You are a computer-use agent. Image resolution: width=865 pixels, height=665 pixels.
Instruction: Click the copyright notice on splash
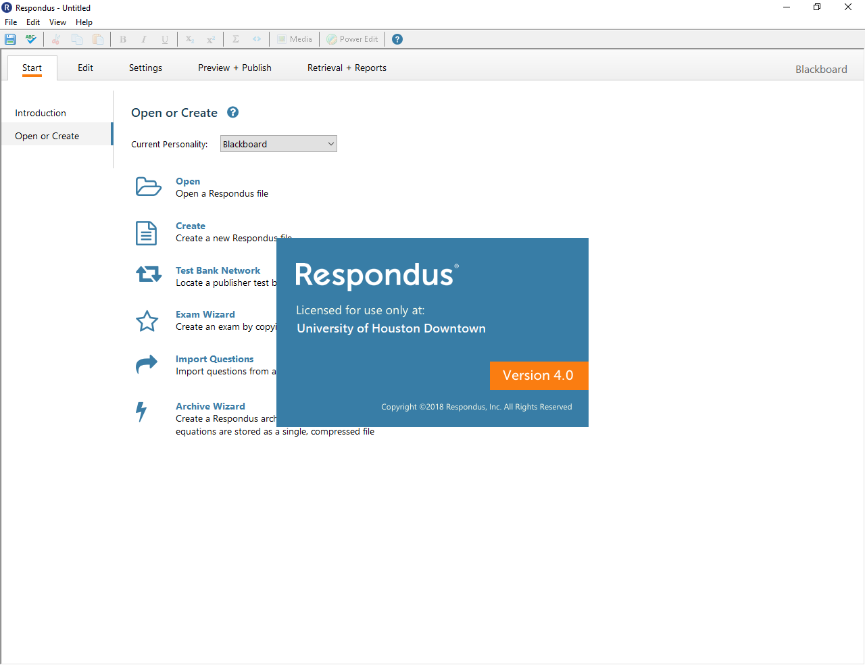pyautogui.click(x=476, y=407)
